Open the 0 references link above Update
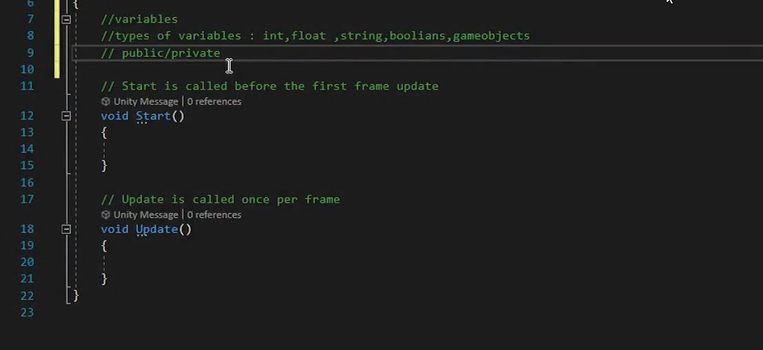This screenshot has width=763, height=350. point(214,215)
